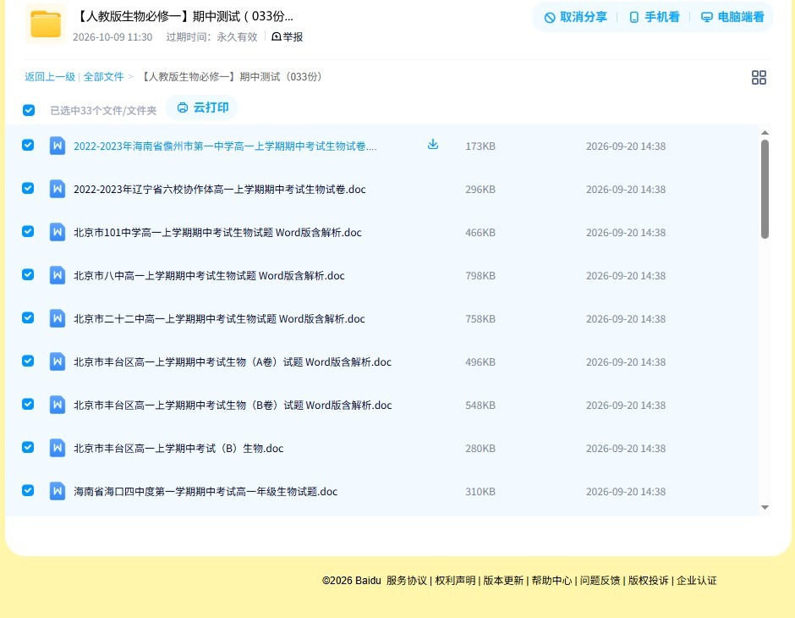Open 2022-2023年海南省儋州市 exam file
Screen dimensions: 795x618
(x=225, y=146)
